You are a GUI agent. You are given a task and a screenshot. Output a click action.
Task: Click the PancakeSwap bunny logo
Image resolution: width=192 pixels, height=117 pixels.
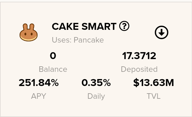click(x=29, y=32)
